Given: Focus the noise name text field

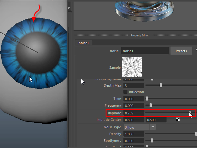Looking at the screenshot, I should [x=145, y=51].
